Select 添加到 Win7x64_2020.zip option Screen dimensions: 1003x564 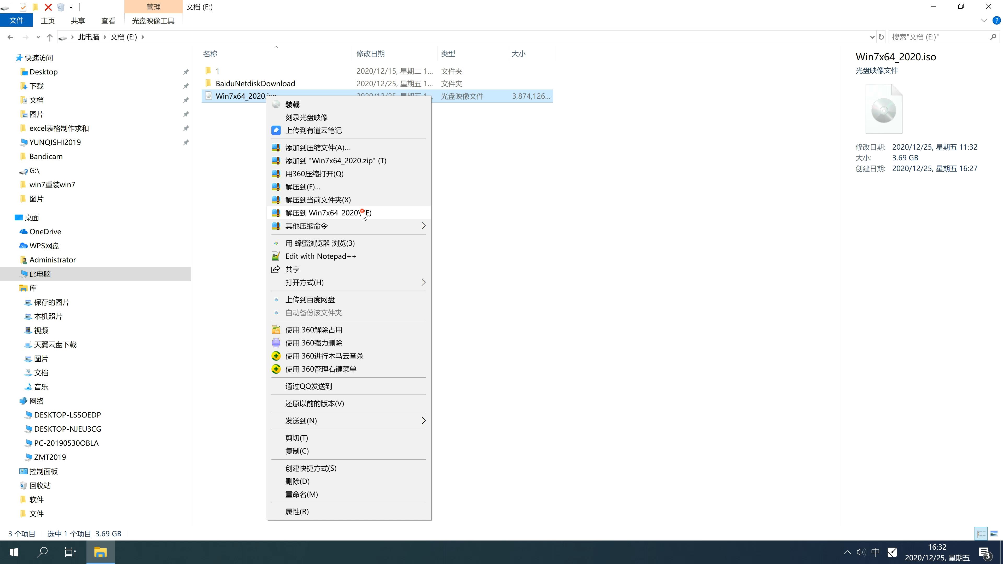(335, 161)
